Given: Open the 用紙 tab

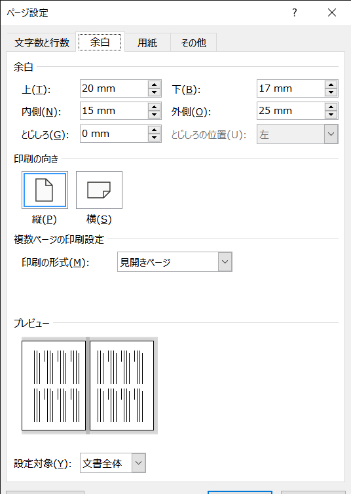Looking at the screenshot, I should click(x=147, y=43).
